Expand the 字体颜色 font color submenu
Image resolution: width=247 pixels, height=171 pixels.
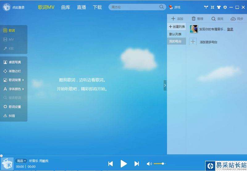tap(14, 89)
